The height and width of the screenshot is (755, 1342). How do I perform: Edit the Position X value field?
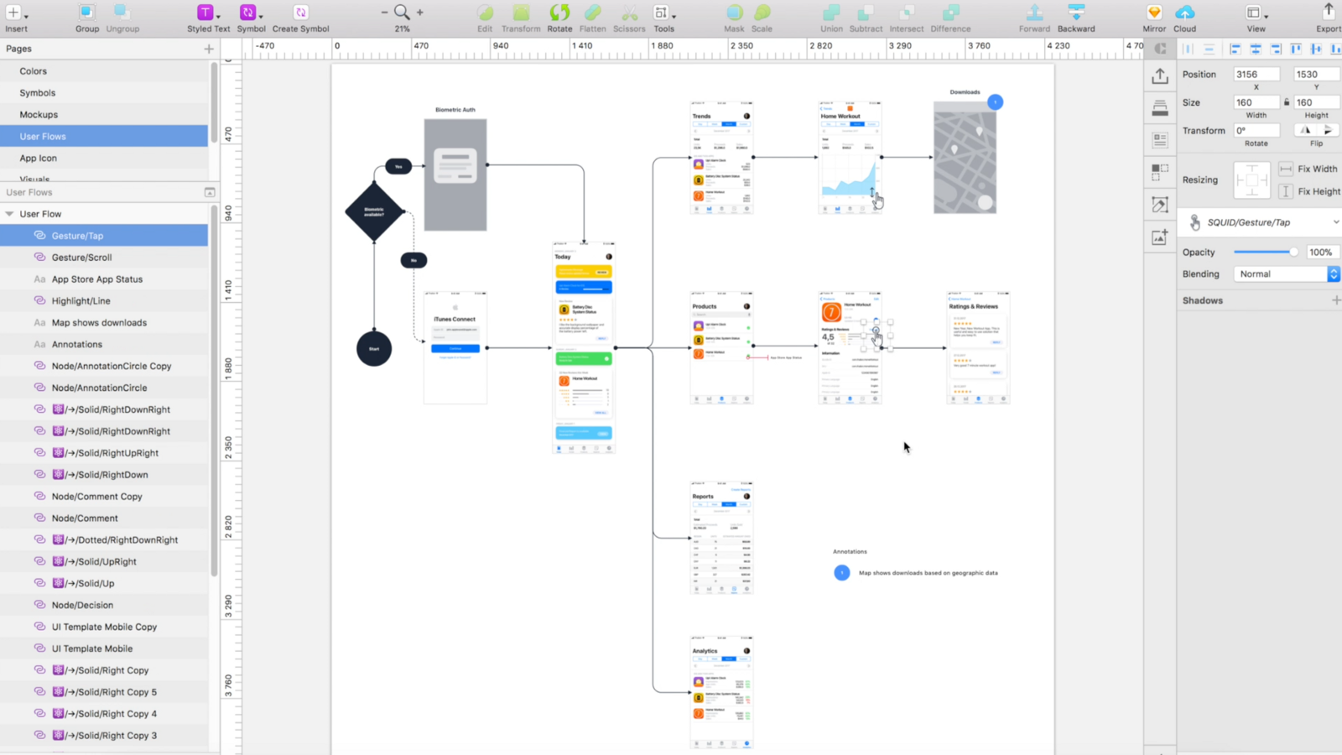[x=1256, y=74]
